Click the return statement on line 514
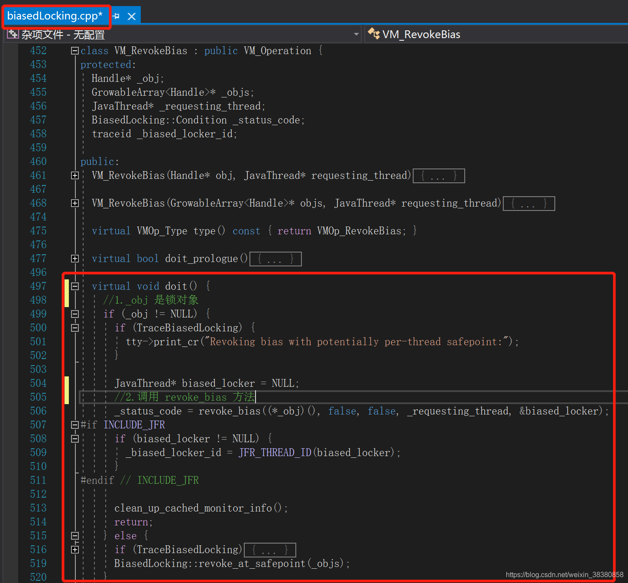Screen dimensions: 628x583 [133, 522]
